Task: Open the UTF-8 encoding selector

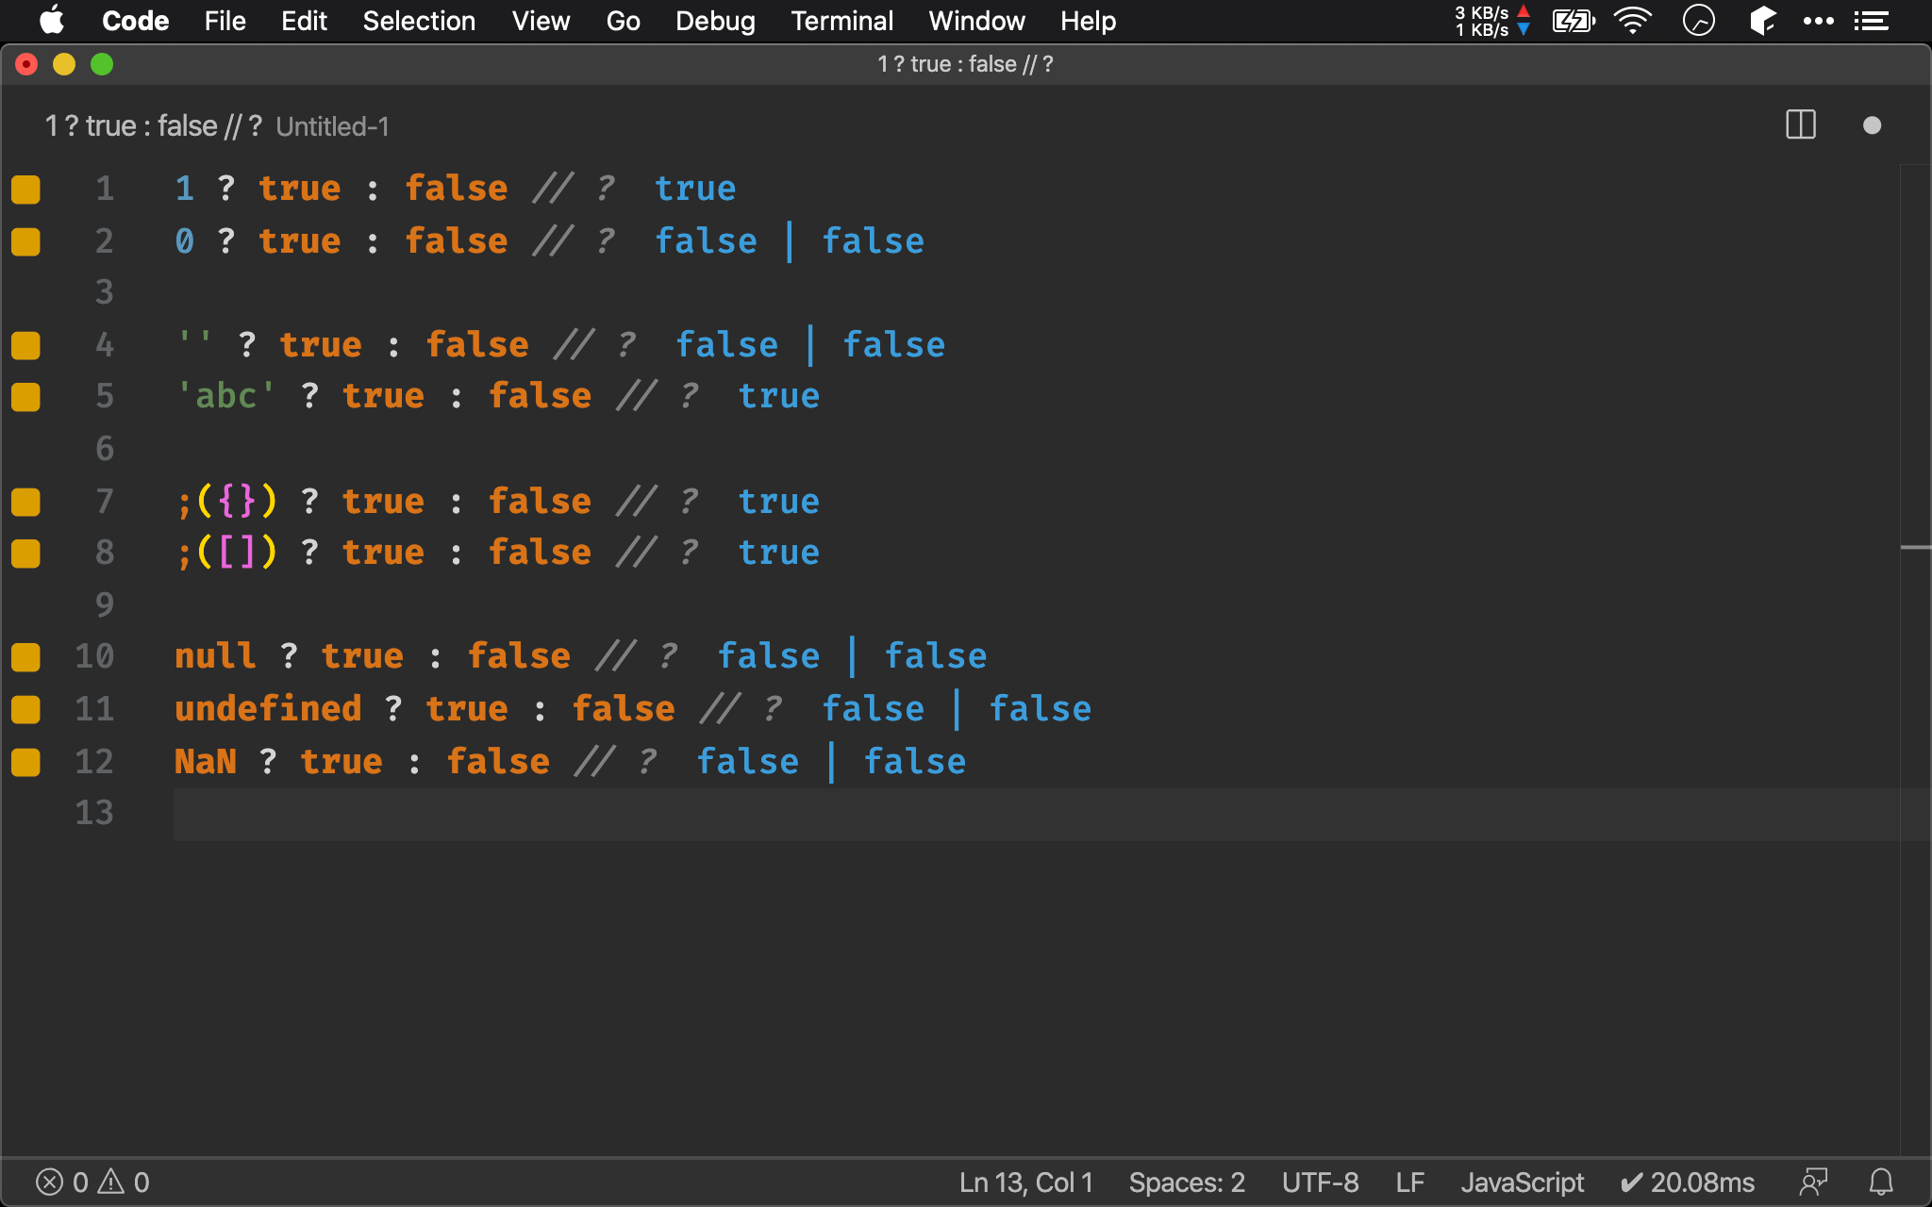Action: click(x=1320, y=1182)
